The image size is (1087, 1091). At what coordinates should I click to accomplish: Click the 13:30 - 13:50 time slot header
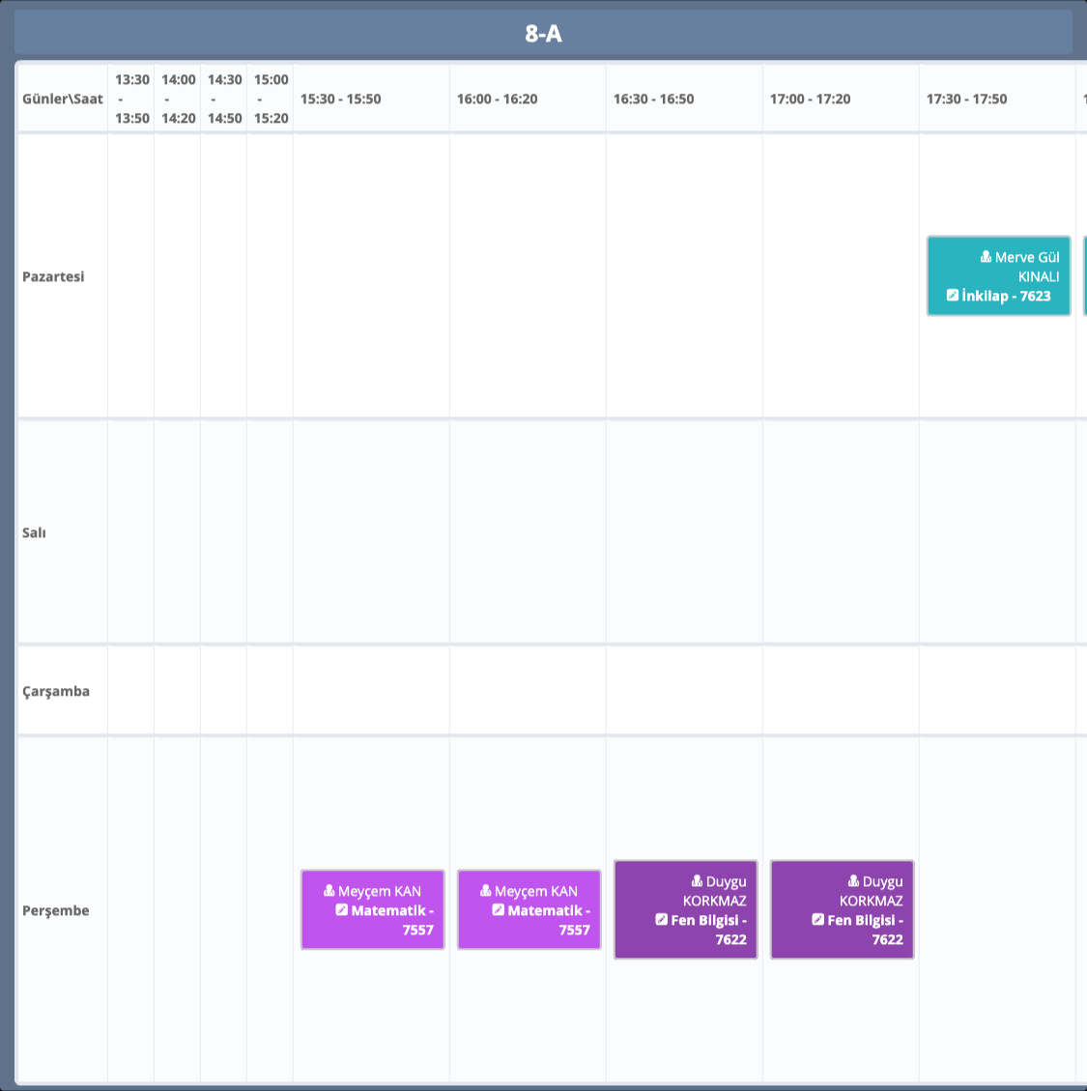[131, 99]
